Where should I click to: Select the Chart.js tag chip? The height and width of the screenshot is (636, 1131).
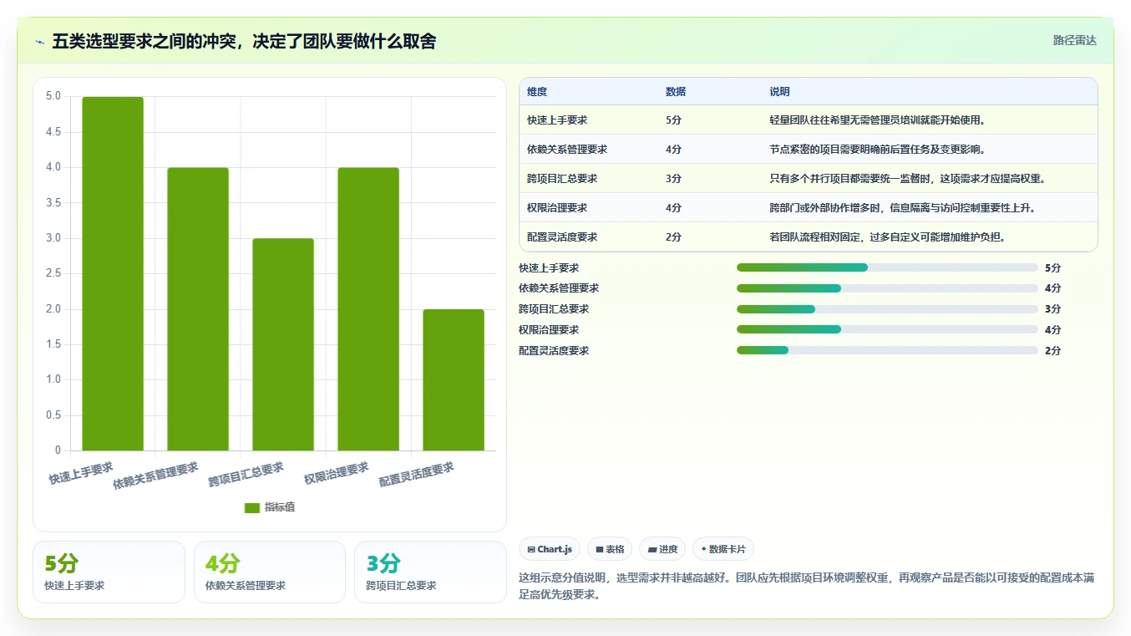(550, 549)
